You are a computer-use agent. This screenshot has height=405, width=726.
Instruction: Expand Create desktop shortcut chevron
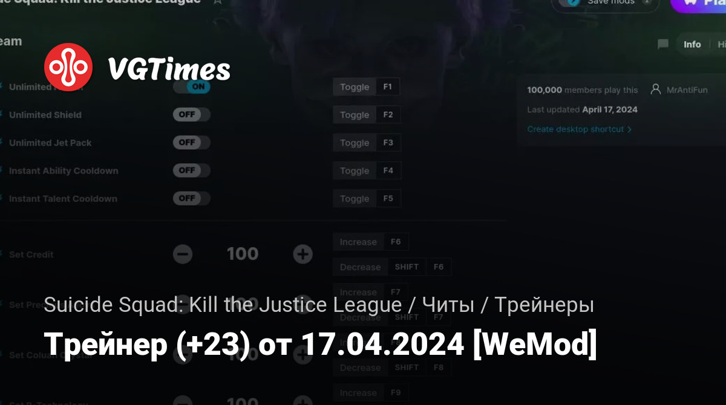629,129
